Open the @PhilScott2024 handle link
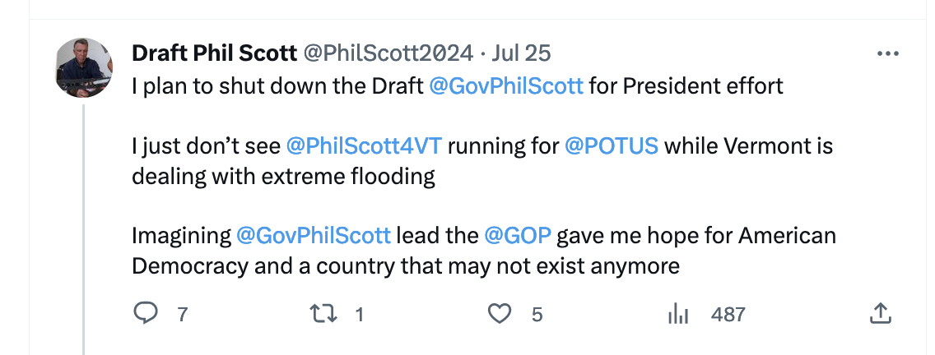 pos(388,53)
